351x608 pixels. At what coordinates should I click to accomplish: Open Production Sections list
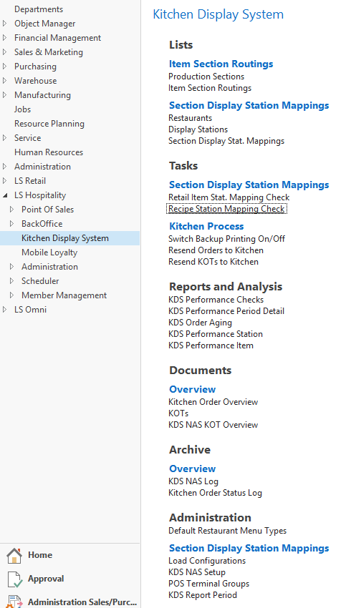206,77
